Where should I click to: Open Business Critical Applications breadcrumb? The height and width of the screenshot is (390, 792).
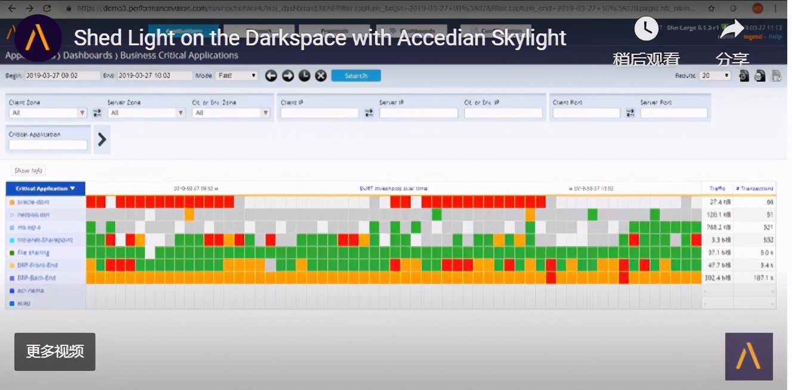179,55
